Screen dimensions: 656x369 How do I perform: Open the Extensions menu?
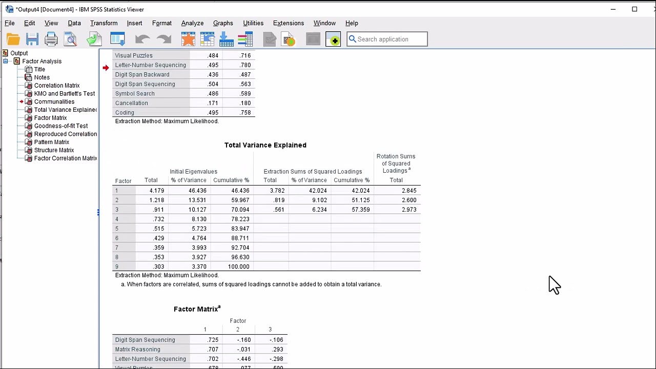pyautogui.click(x=289, y=23)
